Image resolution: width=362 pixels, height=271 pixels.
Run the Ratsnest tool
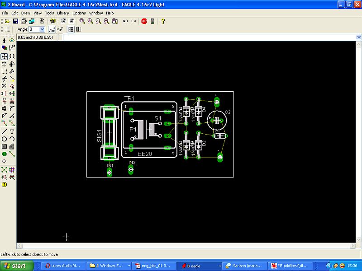pos(4,170)
